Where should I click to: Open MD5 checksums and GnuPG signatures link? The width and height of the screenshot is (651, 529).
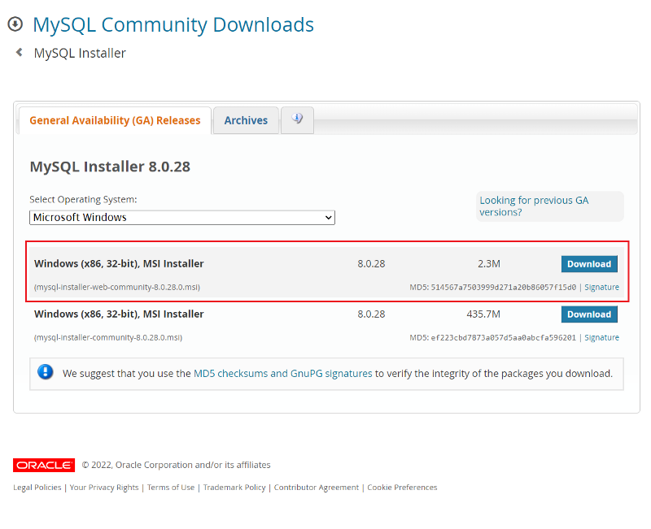point(282,374)
